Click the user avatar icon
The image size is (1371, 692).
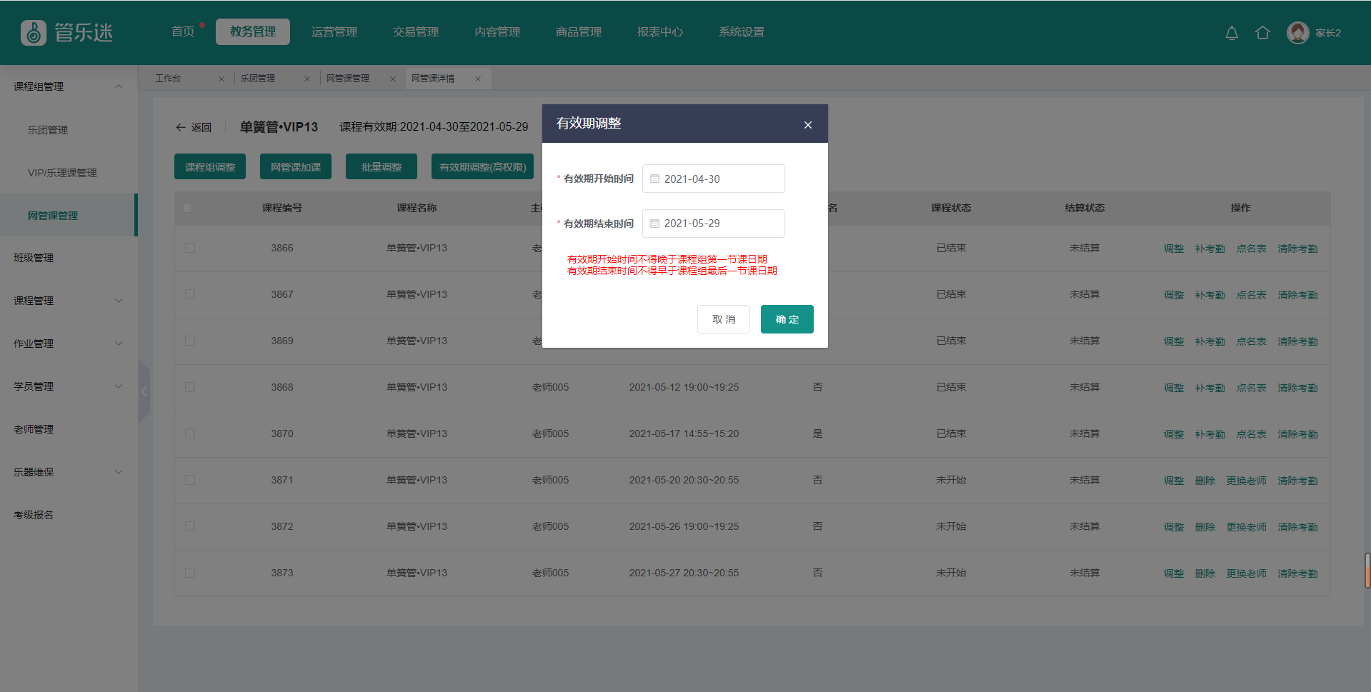(x=1297, y=33)
